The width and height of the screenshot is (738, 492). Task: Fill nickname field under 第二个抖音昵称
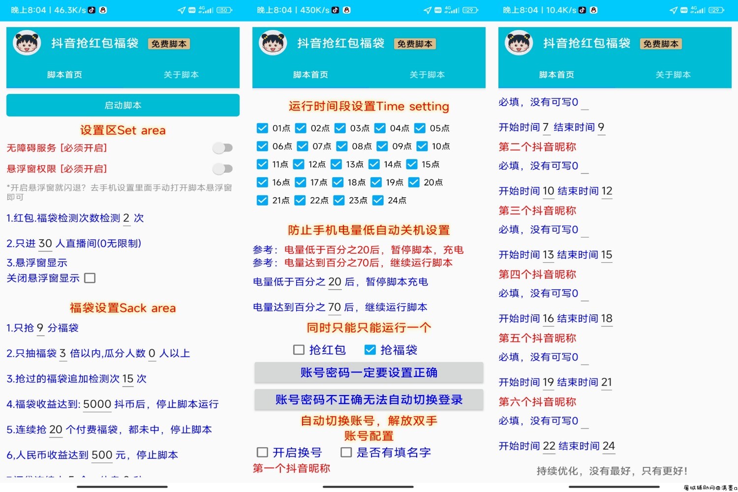pyautogui.click(x=584, y=166)
